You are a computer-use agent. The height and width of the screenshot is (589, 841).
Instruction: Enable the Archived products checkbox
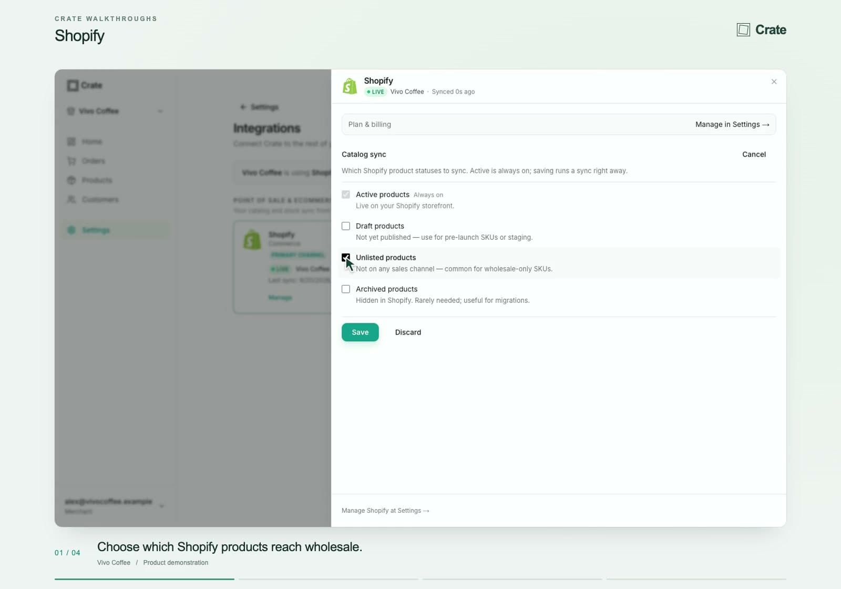[346, 289]
